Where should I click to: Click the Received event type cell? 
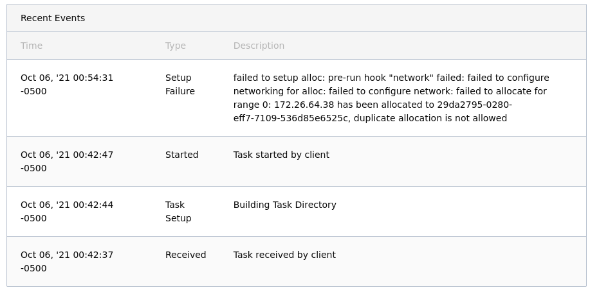coord(185,255)
